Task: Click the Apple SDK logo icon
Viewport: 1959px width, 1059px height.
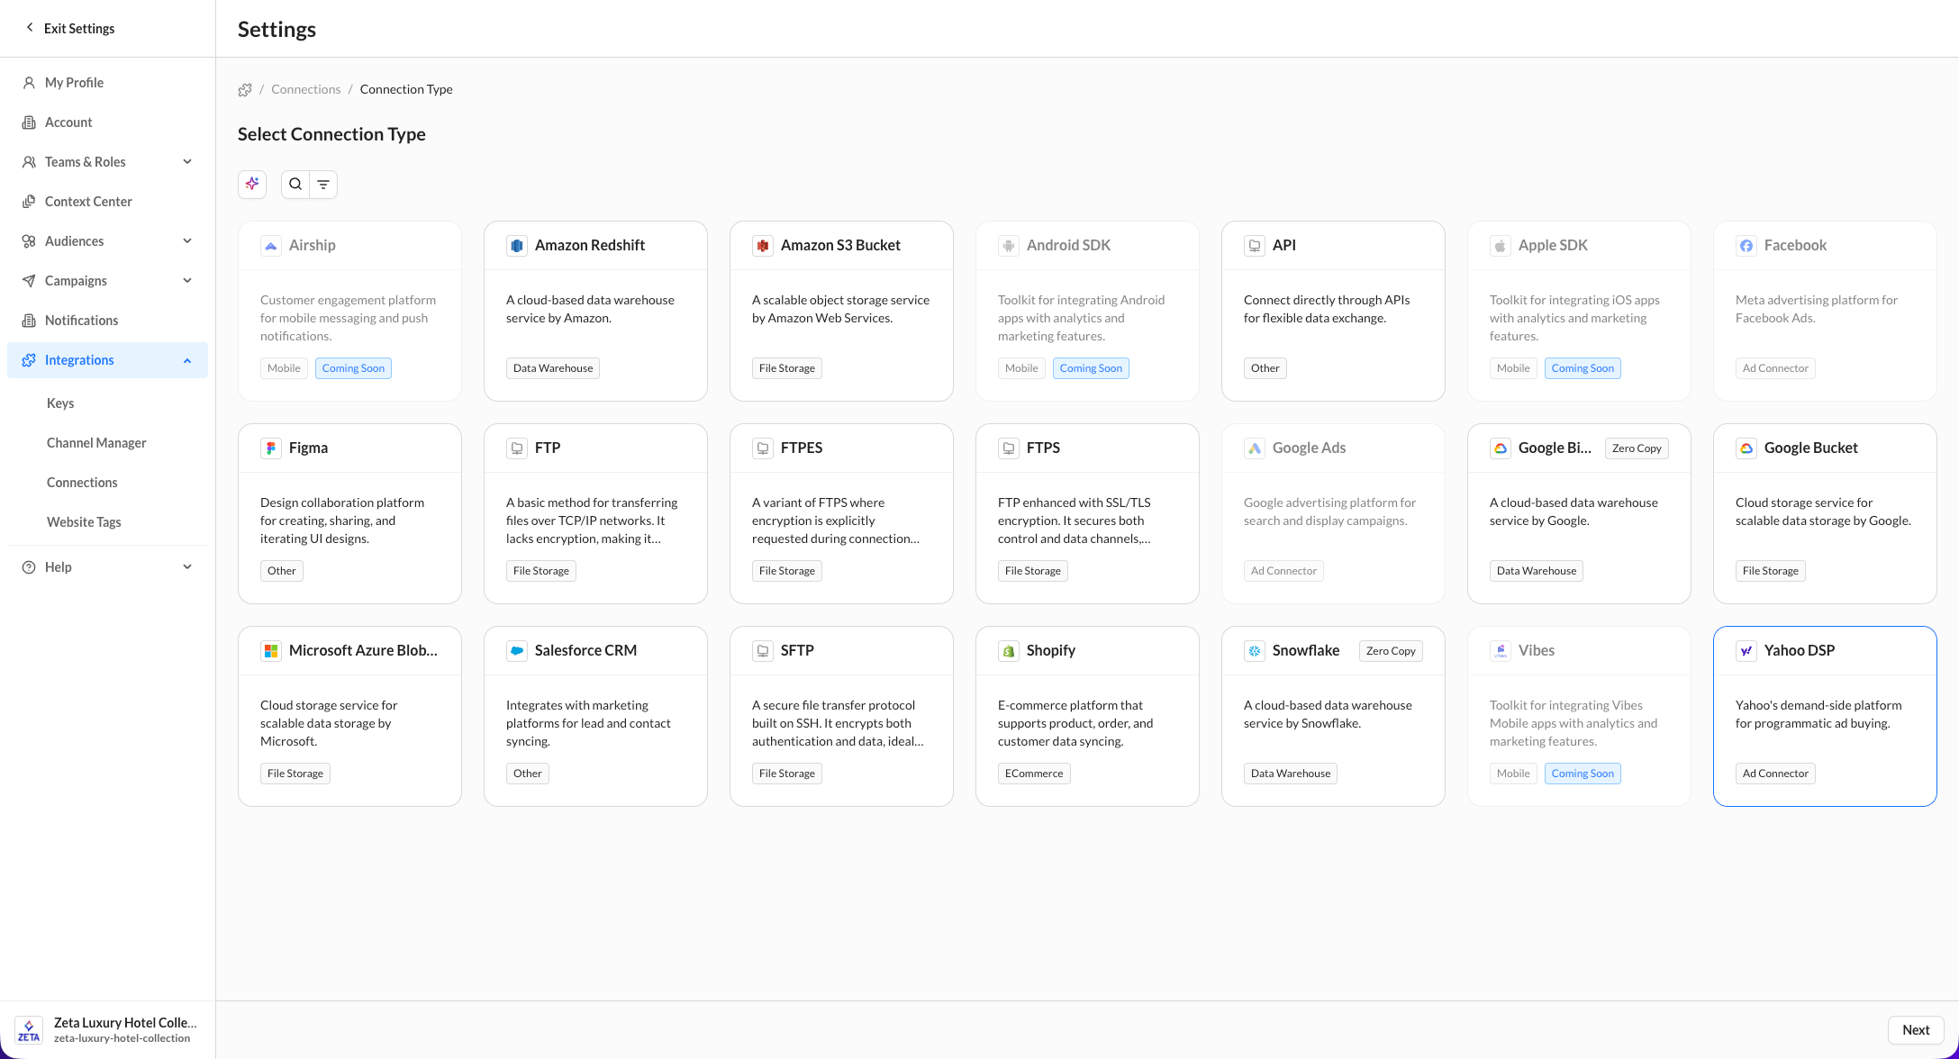Action: 1501,246
